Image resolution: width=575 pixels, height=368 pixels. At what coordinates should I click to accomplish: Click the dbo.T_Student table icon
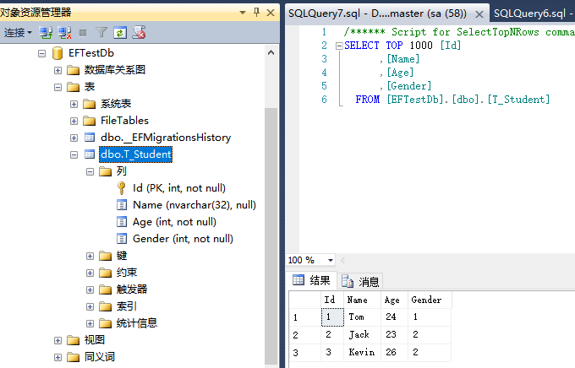(90, 154)
